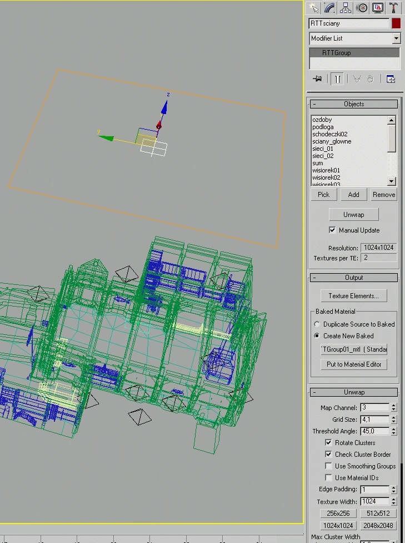Image resolution: width=405 pixels, height=543 pixels.
Task: Click the Put to Material Editor button
Action: pos(353,364)
